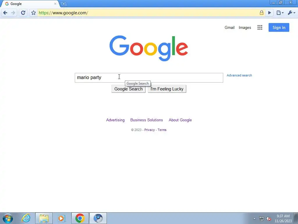
Task: Open Advanced search link
Action: 239,75
